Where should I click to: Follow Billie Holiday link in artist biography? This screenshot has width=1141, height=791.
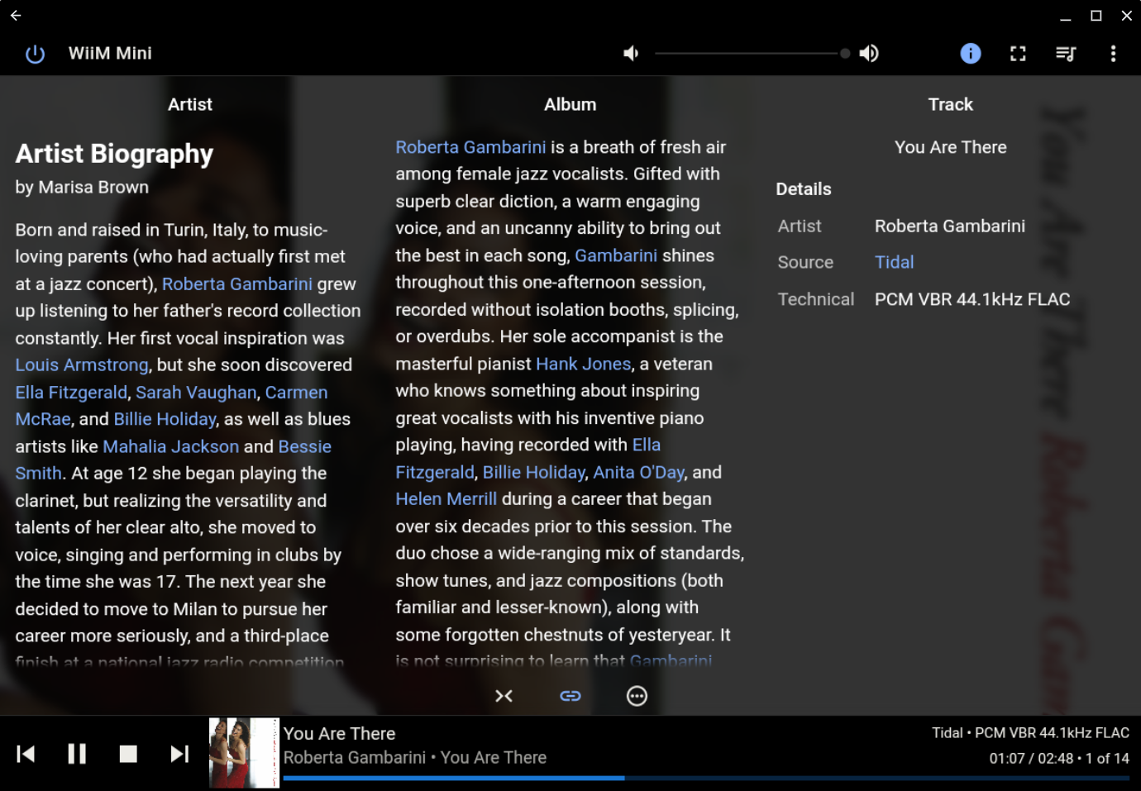click(x=165, y=419)
